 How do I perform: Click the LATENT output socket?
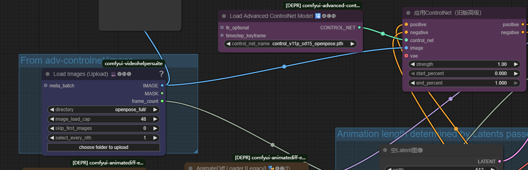pyautogui.click(x=500, y=162)
